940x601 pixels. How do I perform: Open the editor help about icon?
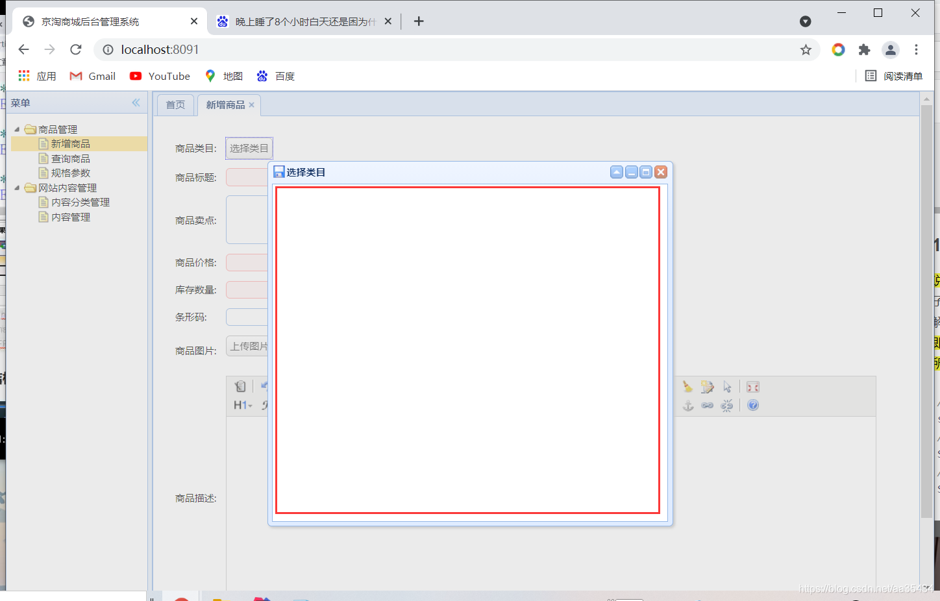(x=753, y=405)
